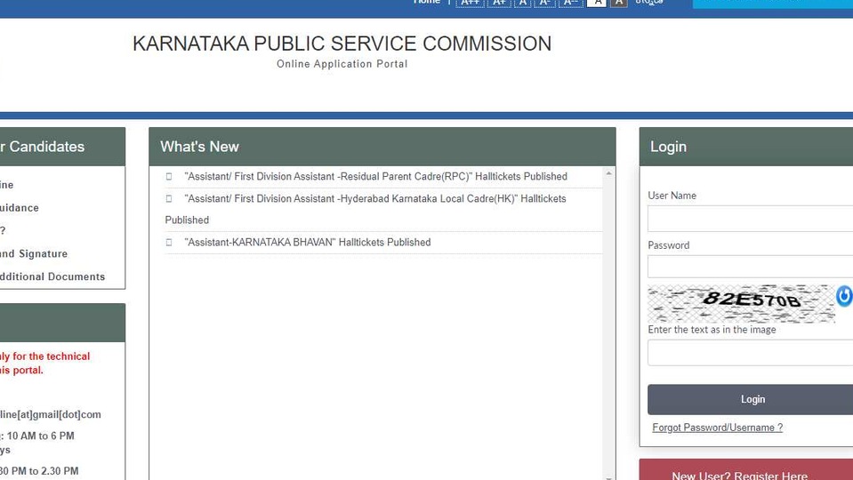The height and width of the screenshot is (480, 853).
Task: Click the 'Password' field label
Action: (x=669, y=245)
